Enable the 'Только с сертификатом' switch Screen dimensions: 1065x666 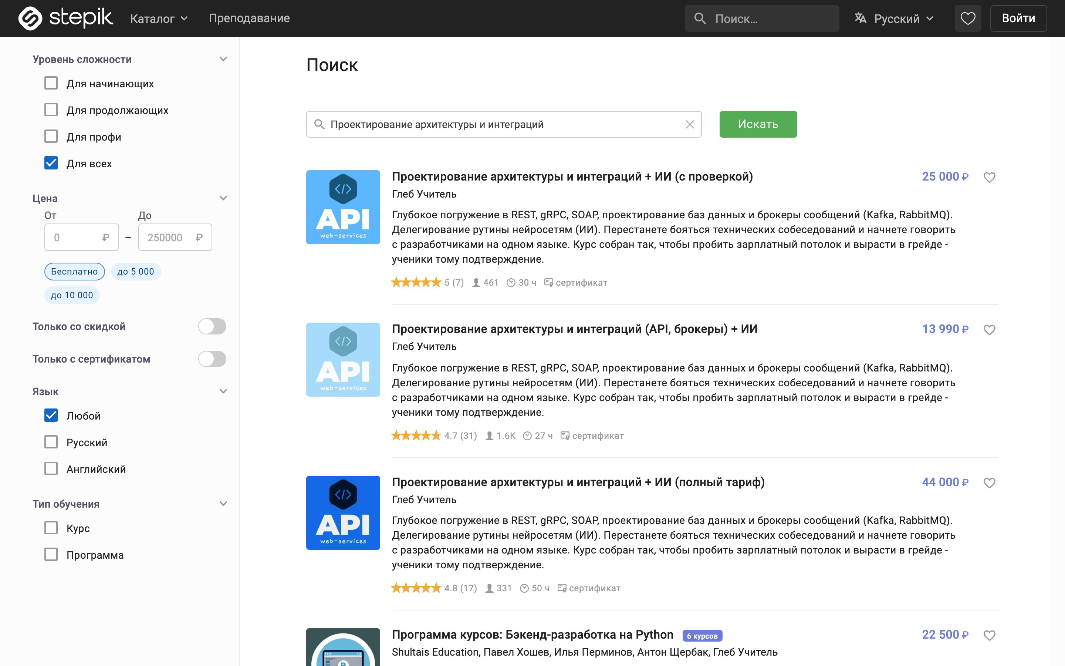pos(212,359)
